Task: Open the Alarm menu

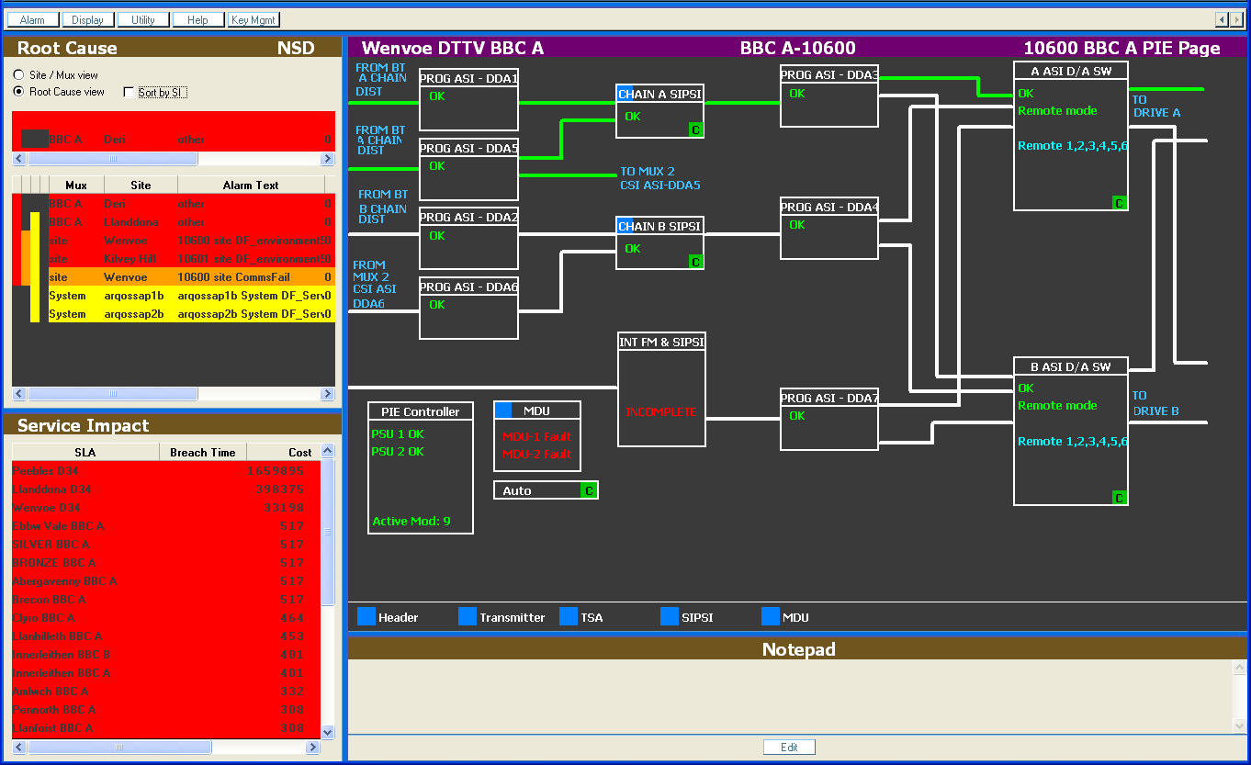Action: pyautogui.click(x=33, y=19)
